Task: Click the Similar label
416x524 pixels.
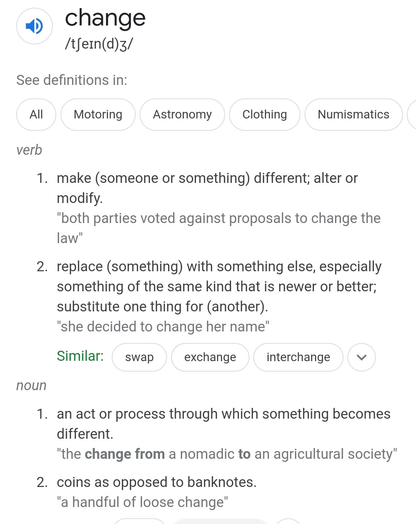Action: click(80, 356)
